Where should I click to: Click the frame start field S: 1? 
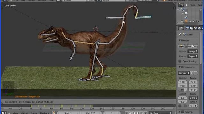click(x=193, y=82)
